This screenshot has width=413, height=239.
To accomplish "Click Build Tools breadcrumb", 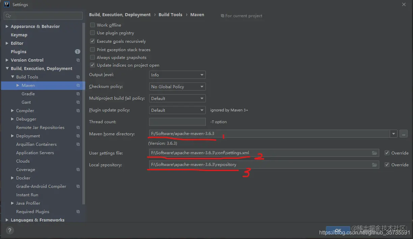I will tap(170, 15).
